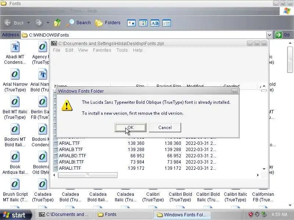This screenshot has height=220, width=294.
Task: Select ARIAL.TTF in the 7-Zip list
Action: click(x=69, y=143)
